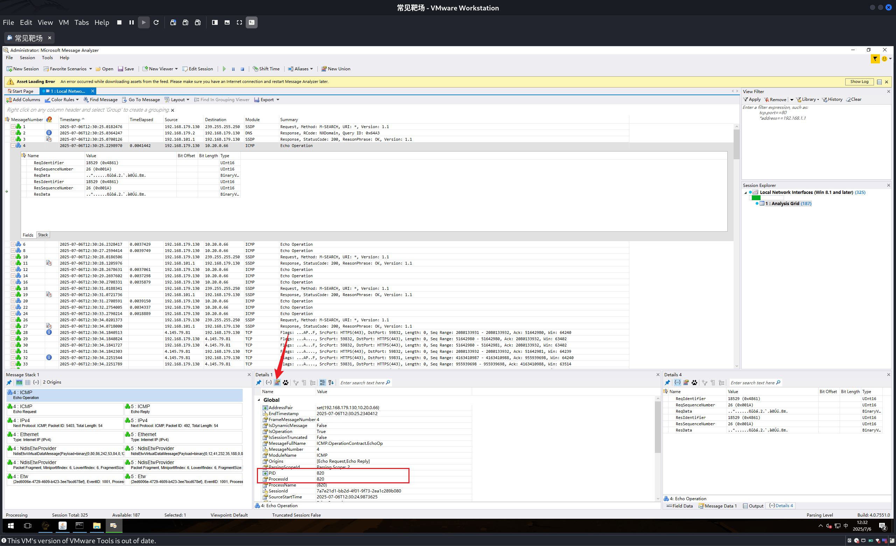
Task: Pin the Details 1 panel
Action: (259, 383)
